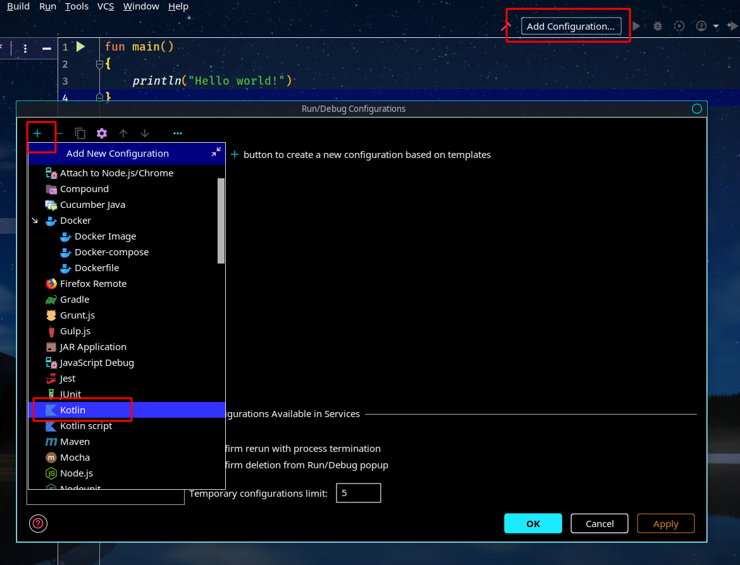Click the Run toolbar play icon
Screen dimensions: 740x565
[x=636, y=26]
